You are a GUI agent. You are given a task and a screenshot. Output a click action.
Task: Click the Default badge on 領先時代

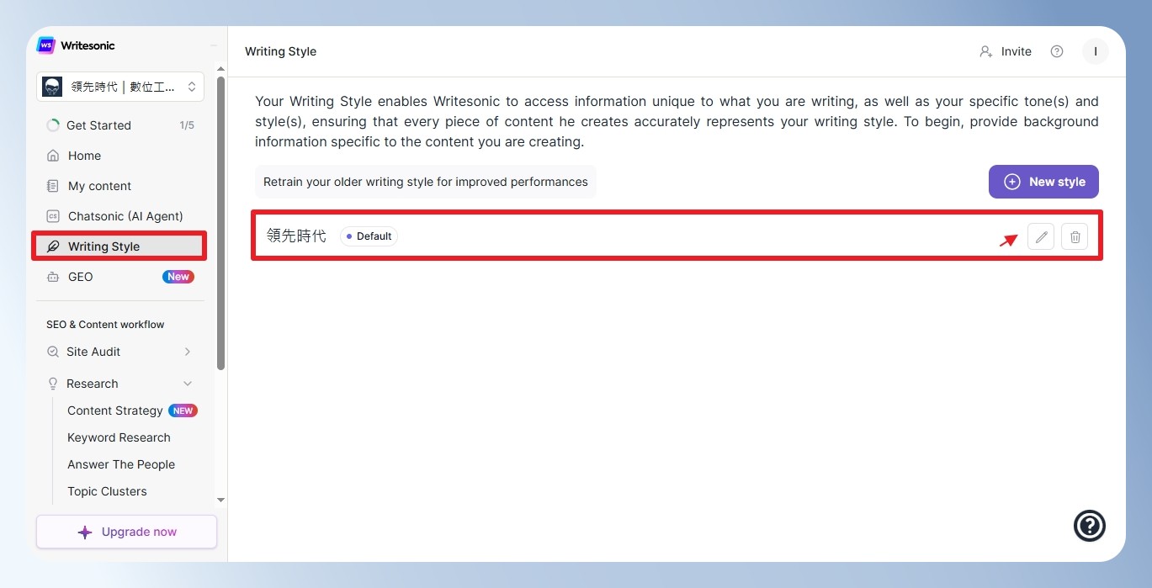[x=369, y=236]
